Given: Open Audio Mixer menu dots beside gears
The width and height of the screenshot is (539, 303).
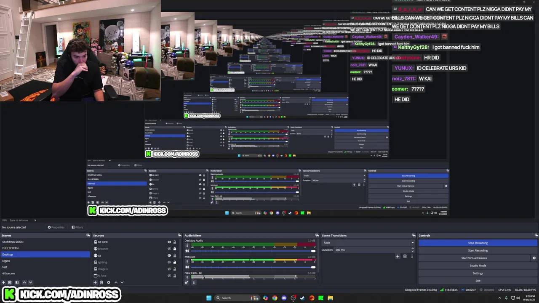Looking at the screenshot, I should click(194, 282).
